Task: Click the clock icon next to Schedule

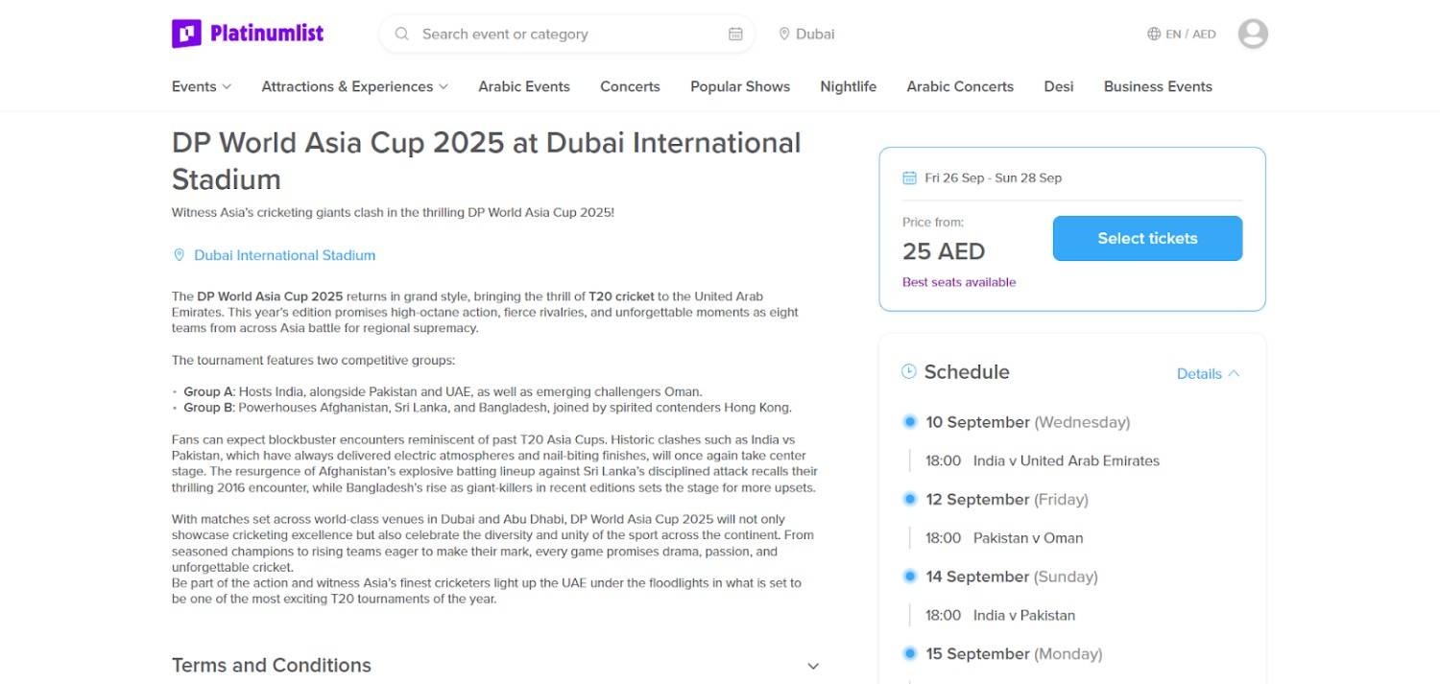Action: [906, 370]
